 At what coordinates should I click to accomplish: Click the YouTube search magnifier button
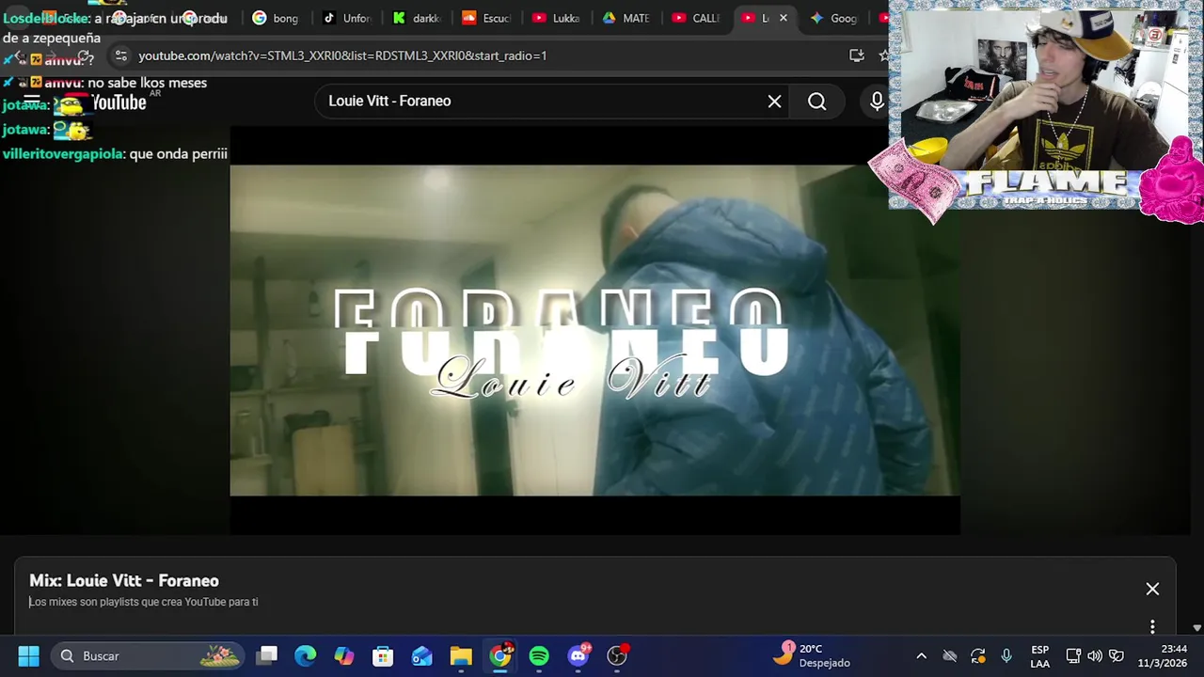pyautogui.click(x=816, y=102)
